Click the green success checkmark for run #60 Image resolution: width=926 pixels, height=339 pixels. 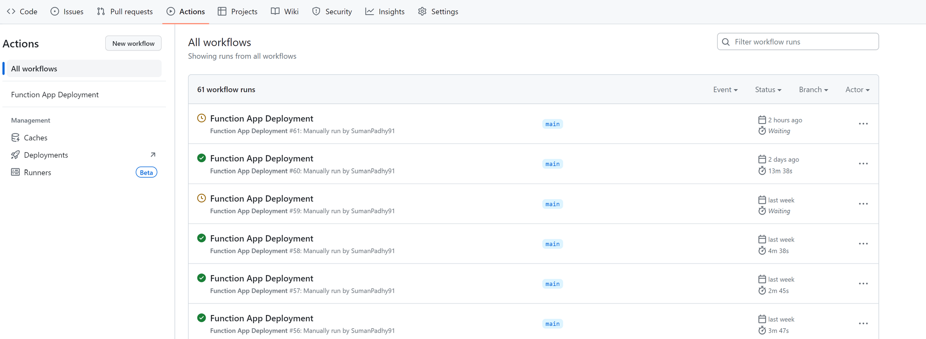coord(201,158)
